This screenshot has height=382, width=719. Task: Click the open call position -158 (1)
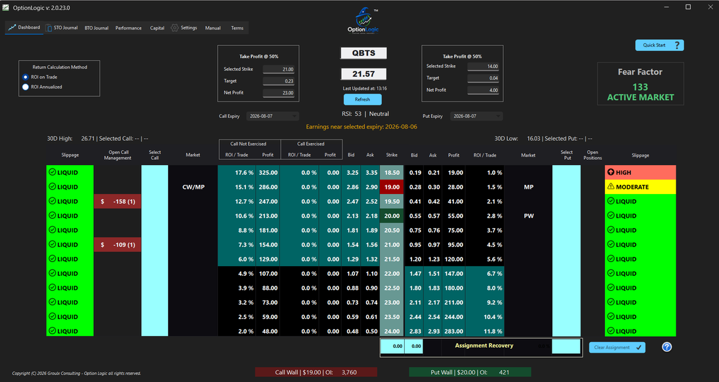pos(117,202)
